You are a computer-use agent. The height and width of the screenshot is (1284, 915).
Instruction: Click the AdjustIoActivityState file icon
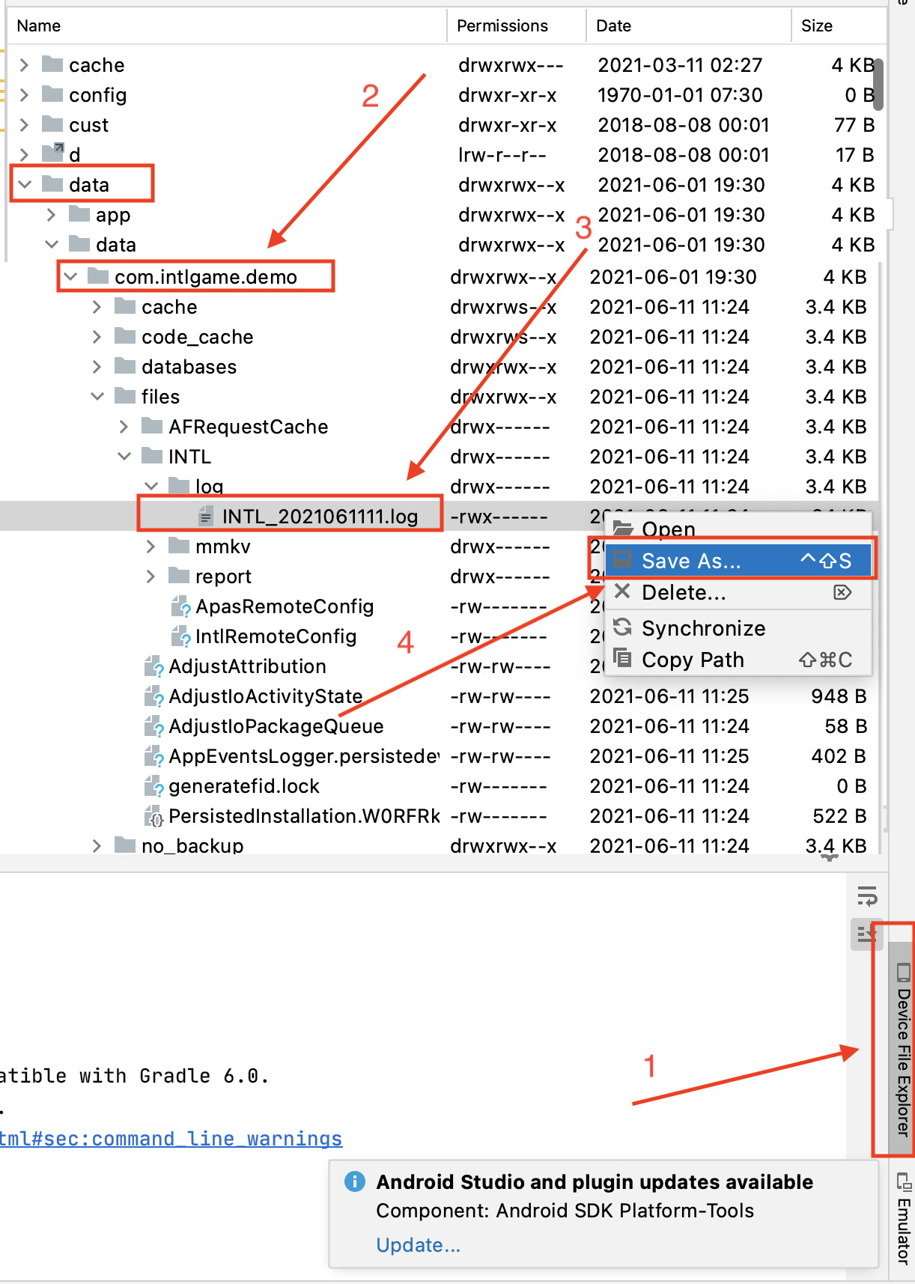153,696
